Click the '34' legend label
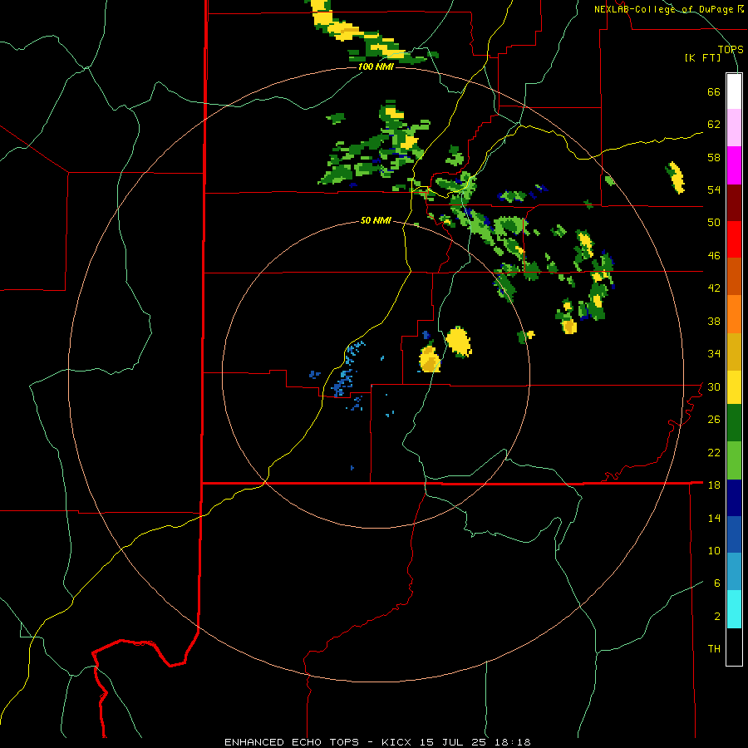Screen dimensions: 748x748 (x=714, y=354)
